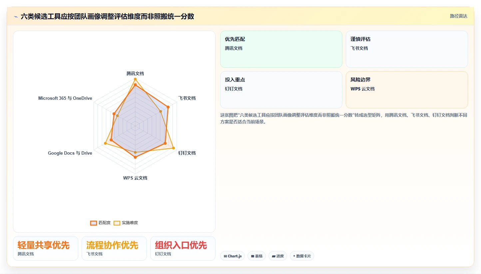Click the Microsoft 365 与 OneDrive axis label
Image resolution: width=481 pixels, height=274 pixels.
click(65, 98)
